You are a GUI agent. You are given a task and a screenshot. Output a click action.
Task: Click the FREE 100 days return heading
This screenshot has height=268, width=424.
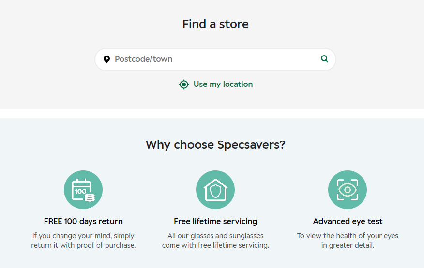[83, 221]
